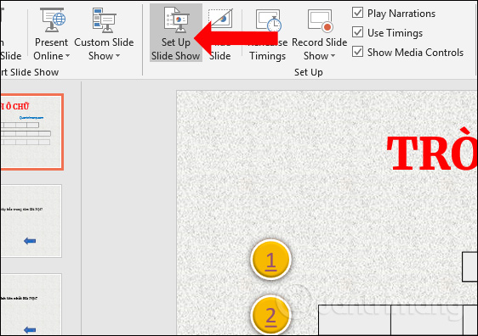Select the third slide thumbnail

point(31,305)
